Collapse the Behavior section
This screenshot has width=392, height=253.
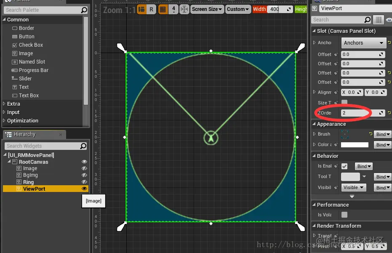click(314, 156)
